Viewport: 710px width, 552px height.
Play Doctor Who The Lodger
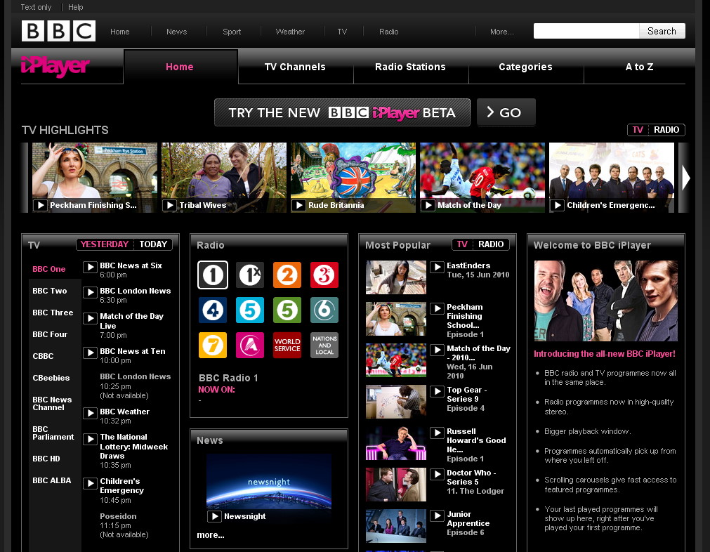click(437, 474)
